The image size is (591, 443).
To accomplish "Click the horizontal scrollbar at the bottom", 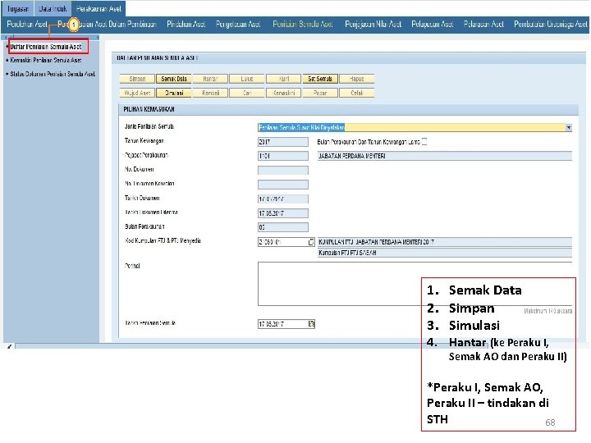I will coord(250,346).
